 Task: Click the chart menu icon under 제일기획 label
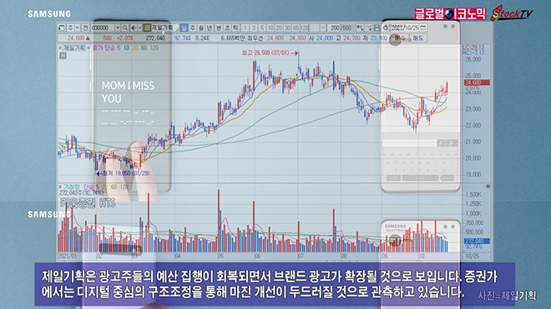63,56
